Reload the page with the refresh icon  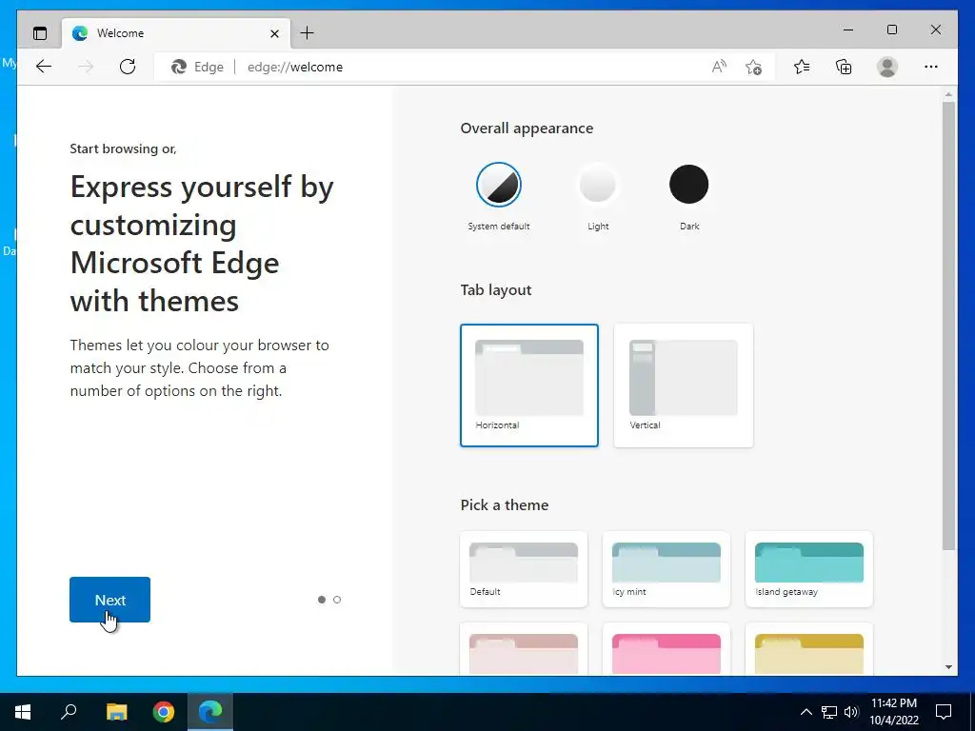coord(128,67)
